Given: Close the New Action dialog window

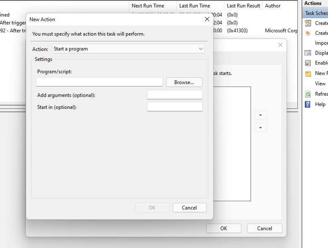Looking at the screenshot, I should (x=207, y=19).
